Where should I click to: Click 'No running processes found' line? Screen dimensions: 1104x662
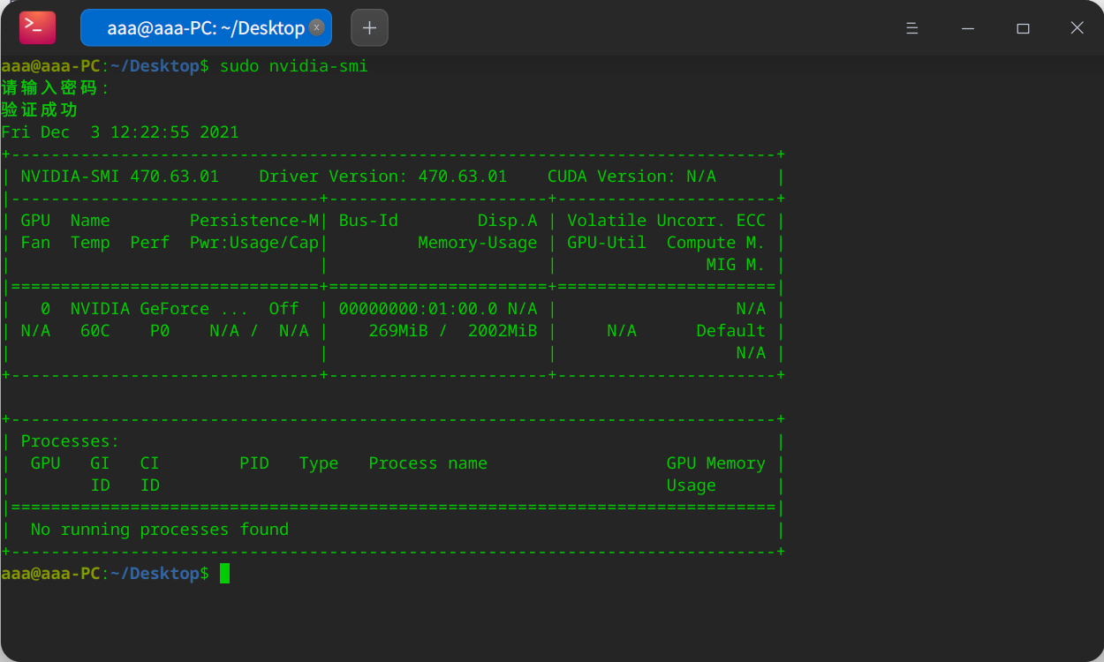point(160,530)
